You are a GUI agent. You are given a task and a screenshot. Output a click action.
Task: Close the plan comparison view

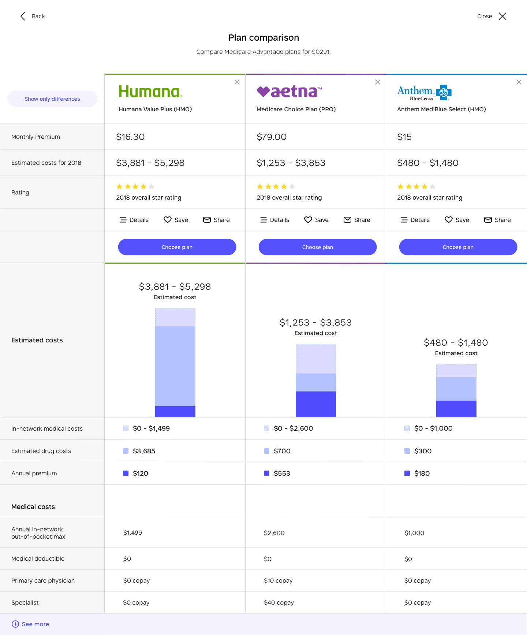492,16
